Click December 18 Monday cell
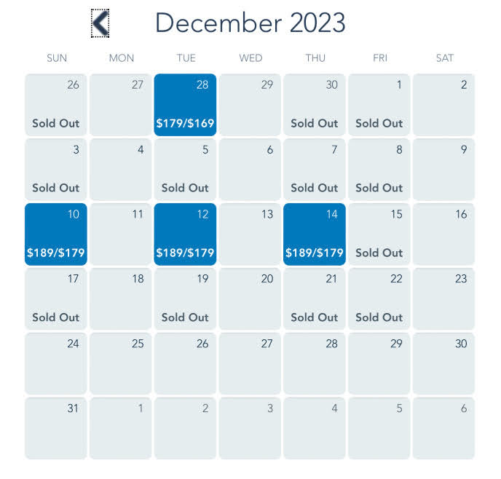The image size is (501, 479). (120, 299)
